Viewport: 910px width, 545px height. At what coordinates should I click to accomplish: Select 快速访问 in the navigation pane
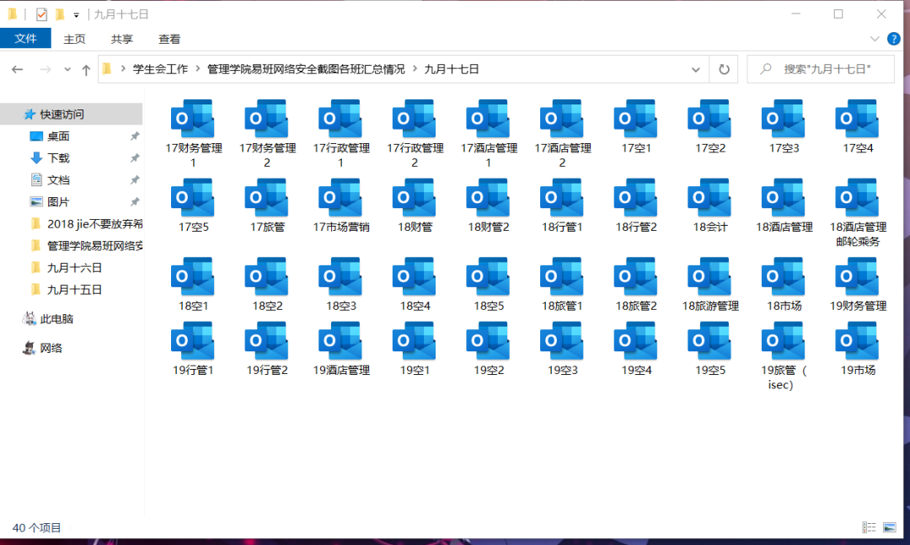72,115
